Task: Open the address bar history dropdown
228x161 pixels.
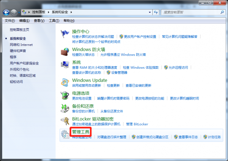Action: [150, 12]
